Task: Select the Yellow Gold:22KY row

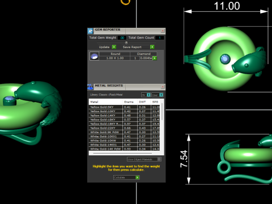Action: (124, 128)
